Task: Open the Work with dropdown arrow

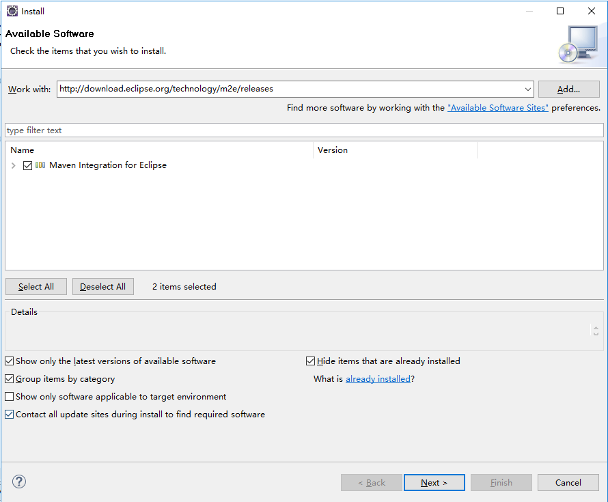Action: point(528,89)
